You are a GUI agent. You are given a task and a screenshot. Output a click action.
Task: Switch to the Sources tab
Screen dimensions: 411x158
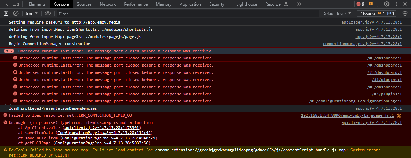point(84,4)
